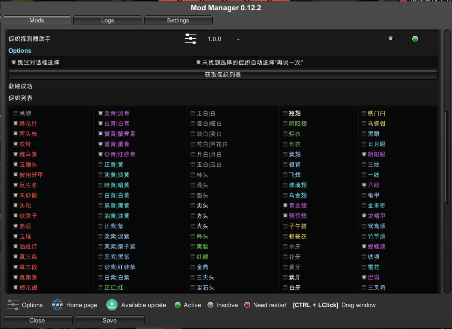Click the red Need restart indicator icon

(247, 305)
